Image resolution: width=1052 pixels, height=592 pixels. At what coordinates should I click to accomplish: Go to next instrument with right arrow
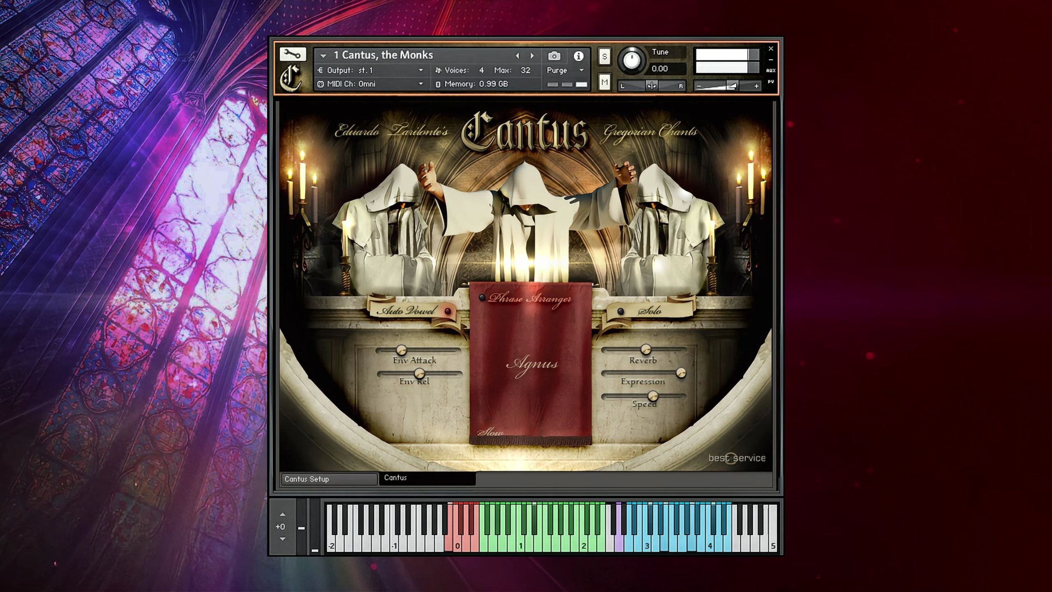532,55
